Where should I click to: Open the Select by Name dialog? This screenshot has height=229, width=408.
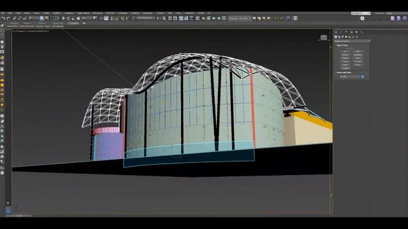[x=47, y=18]
